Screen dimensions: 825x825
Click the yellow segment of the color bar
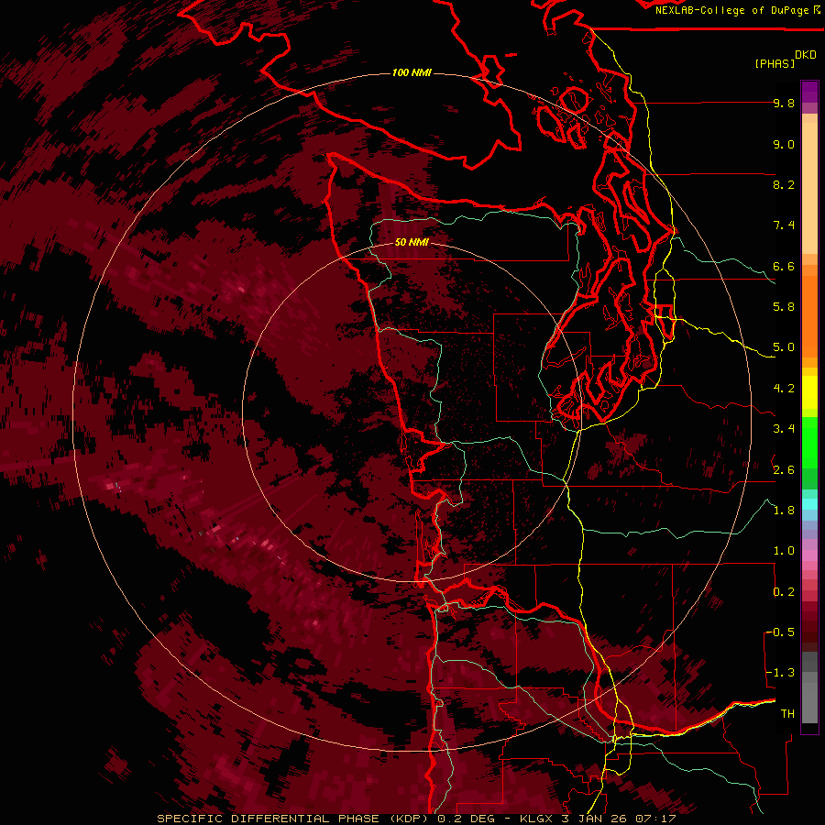click(x=809, y=392)
